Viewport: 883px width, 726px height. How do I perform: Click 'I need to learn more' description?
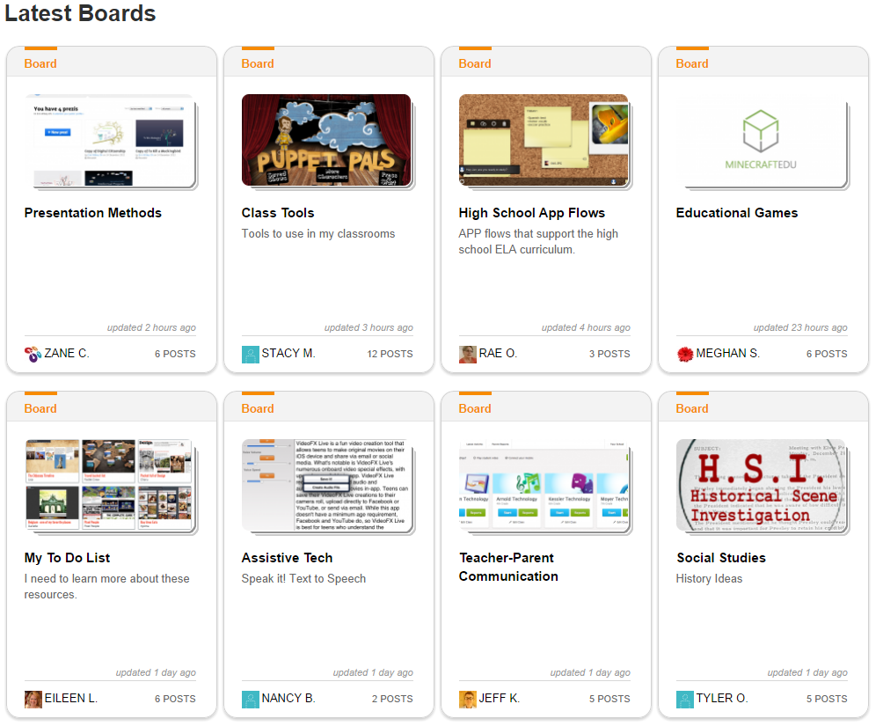pyautogui.click(x=107, y=587)
